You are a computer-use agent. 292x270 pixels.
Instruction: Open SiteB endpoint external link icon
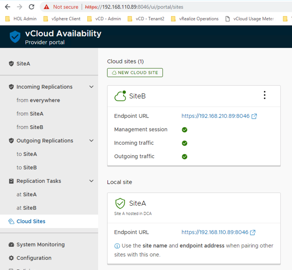(254, 116)
